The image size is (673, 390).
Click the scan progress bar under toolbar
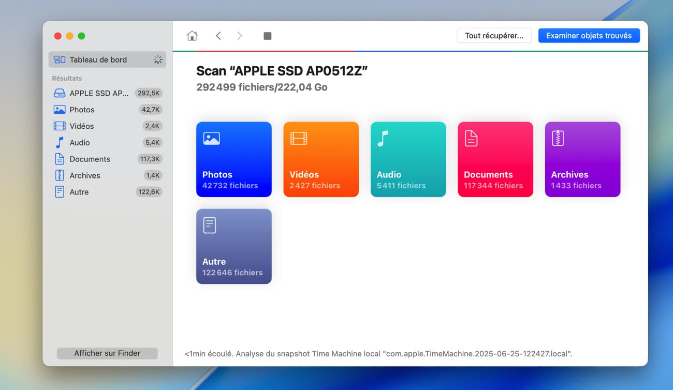point(410,51)
